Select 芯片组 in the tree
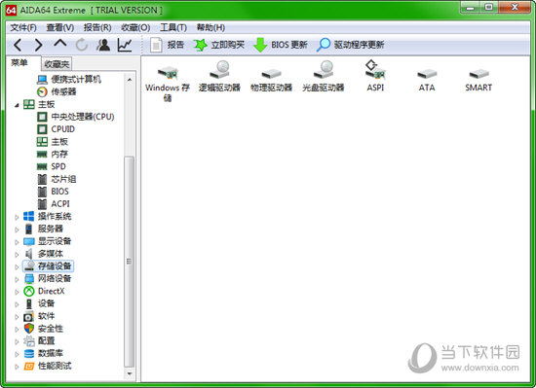The height and width of the screenshot is (388, 536). [x=63, y=179]
